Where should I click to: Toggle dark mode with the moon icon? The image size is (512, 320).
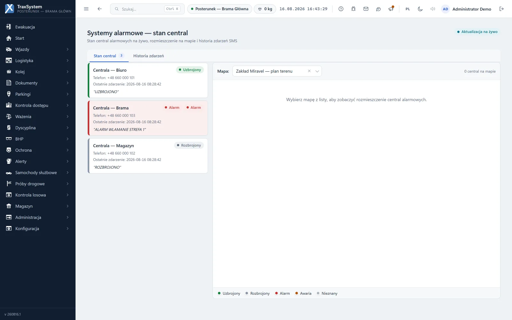pos(420,9)
